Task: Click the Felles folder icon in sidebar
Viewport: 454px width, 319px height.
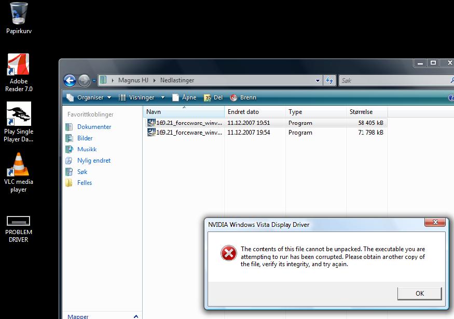Action: click(x=69, y=183)
